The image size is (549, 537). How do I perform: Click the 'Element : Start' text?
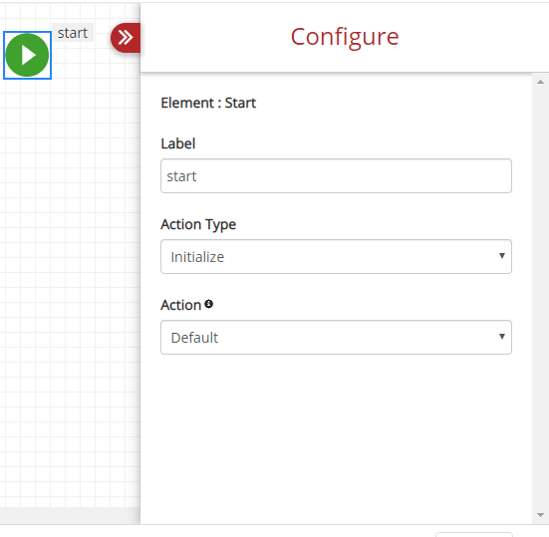coord(208,103)
